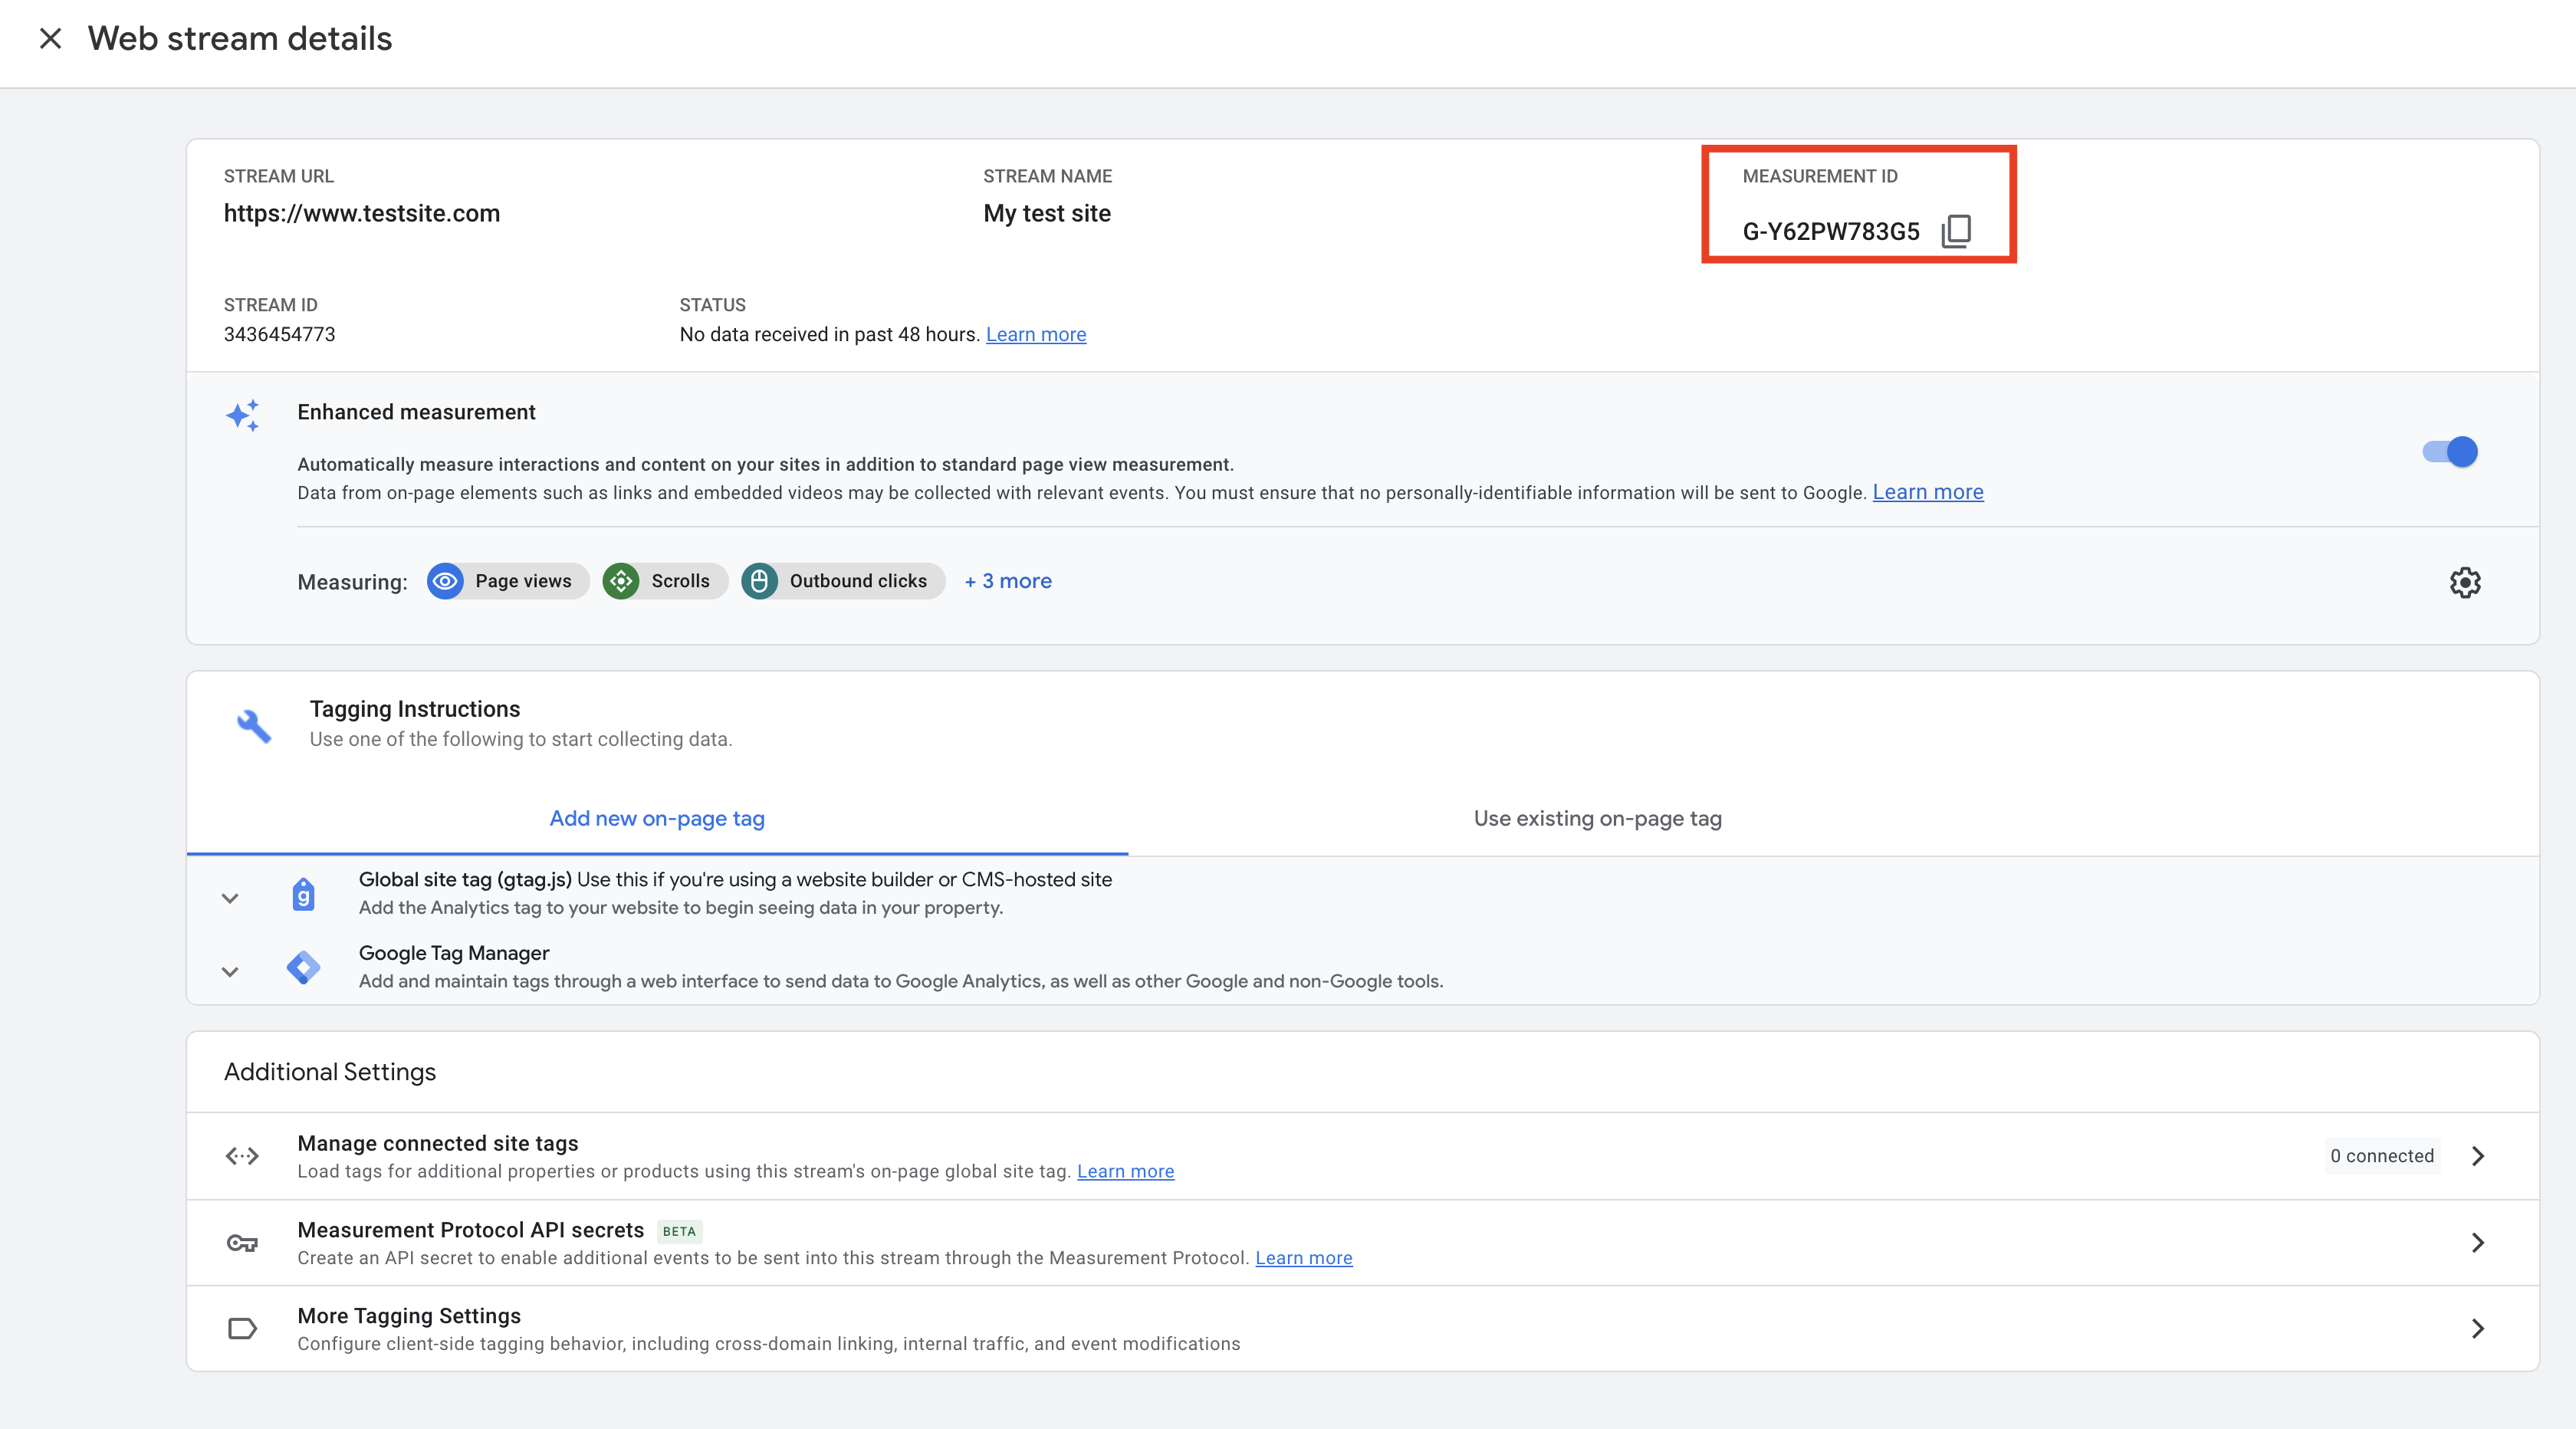This screenshot has height=1429, width=2576.
Task: Click the connected site tags code icon
Action: pos(242,1156)
